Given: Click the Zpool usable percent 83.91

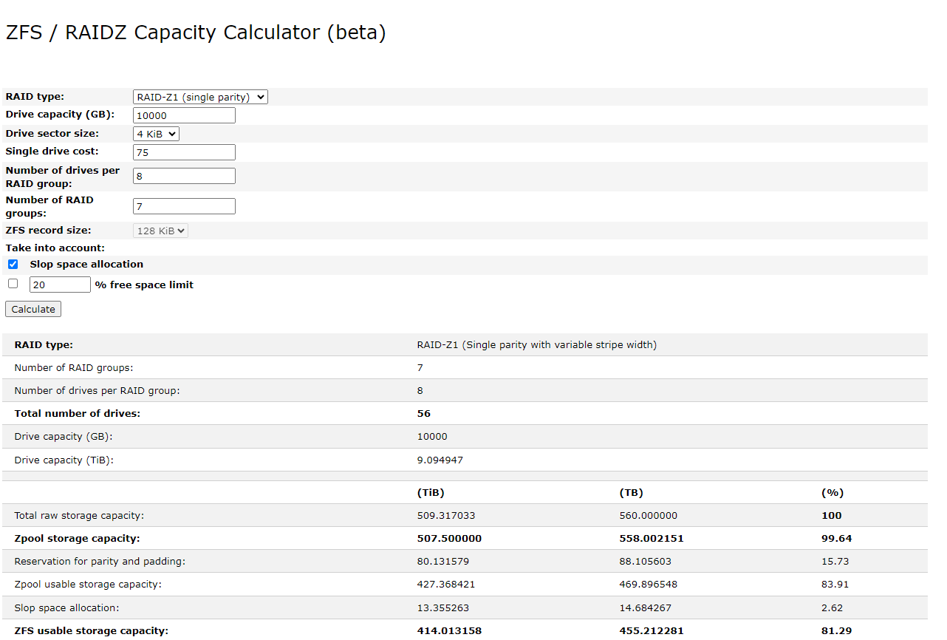Looking at the screenshot, I should [835, 584].
